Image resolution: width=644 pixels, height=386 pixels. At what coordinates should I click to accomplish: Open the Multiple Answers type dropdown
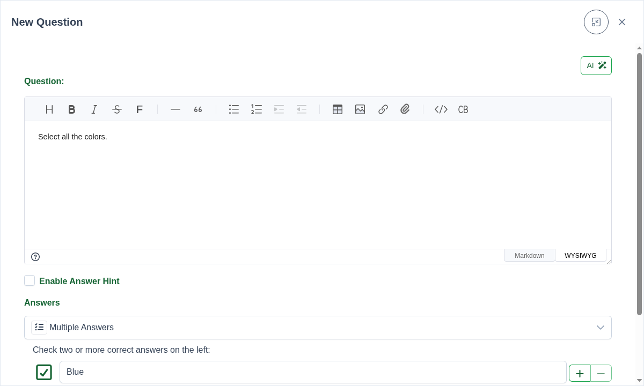[x=318, y=328]
